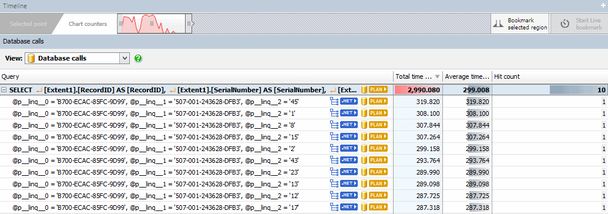This screenshot has height=214, width=608.
Task: Click Bookmark selected region button
Action: (520, 24)
